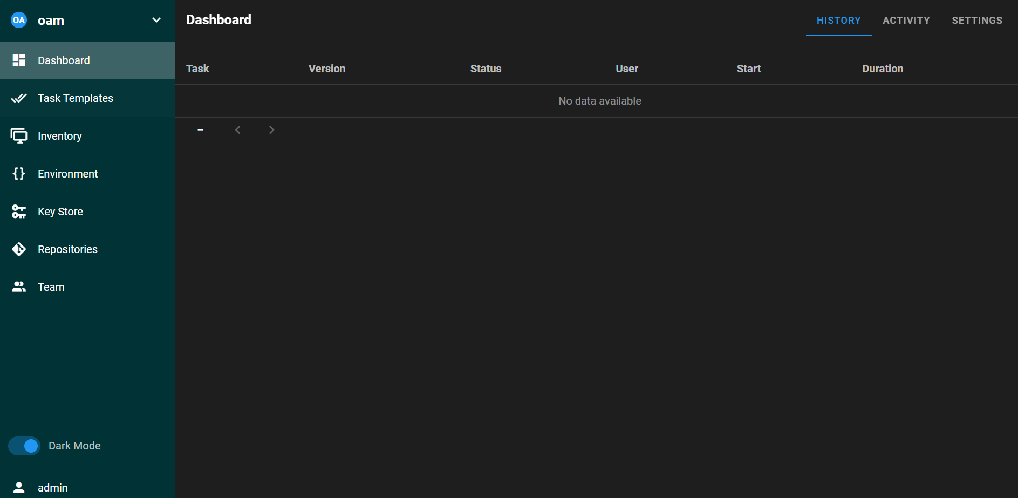1018x498 pixels.
Task: Click the Status column header
Action: 486,69
